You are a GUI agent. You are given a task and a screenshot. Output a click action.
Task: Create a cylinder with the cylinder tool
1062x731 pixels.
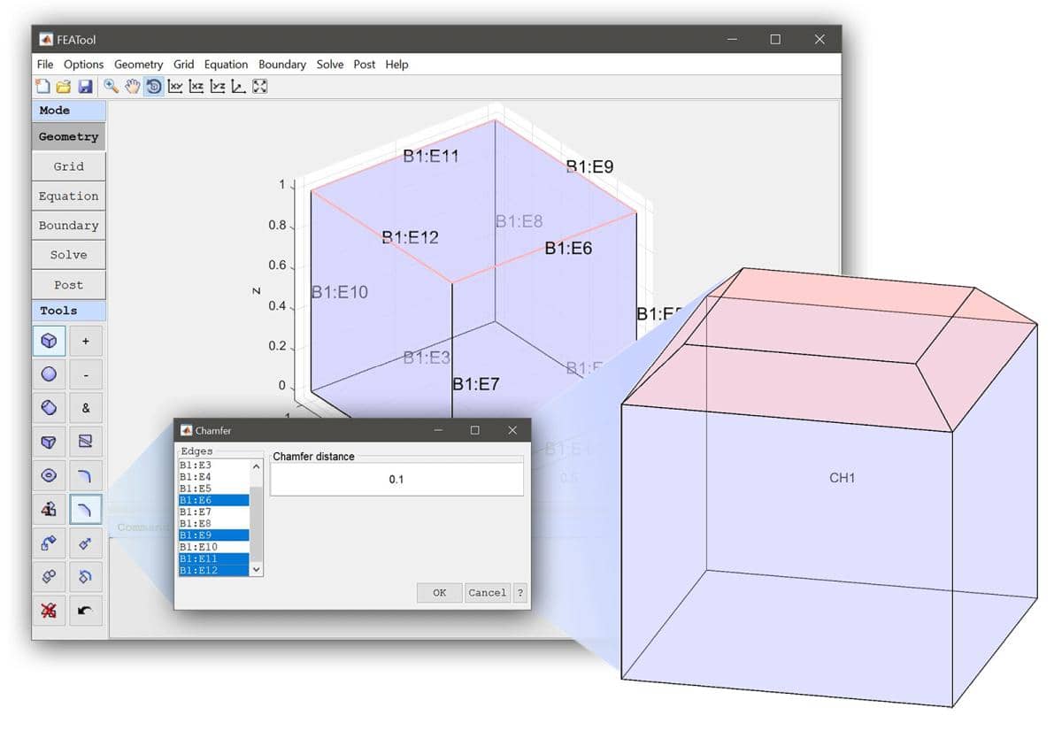(x=50, y=408)
